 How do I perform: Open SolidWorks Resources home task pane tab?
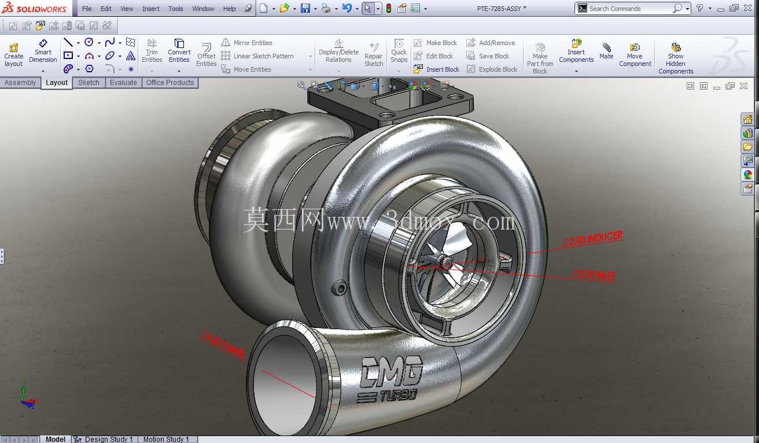click(x=748, y=119)
